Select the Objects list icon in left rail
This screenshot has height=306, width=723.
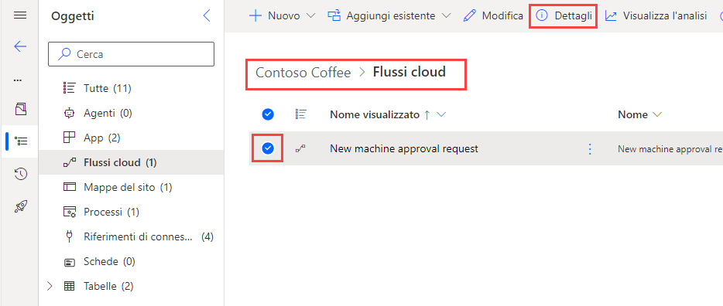pos(20,141)
